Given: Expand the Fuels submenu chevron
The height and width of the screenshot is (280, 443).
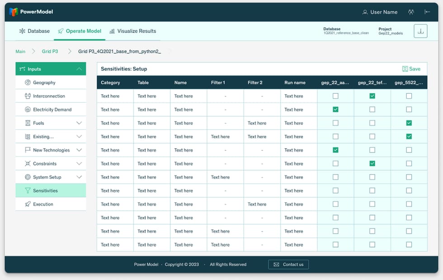Looking at the screenshot, I should pos(79,123).
